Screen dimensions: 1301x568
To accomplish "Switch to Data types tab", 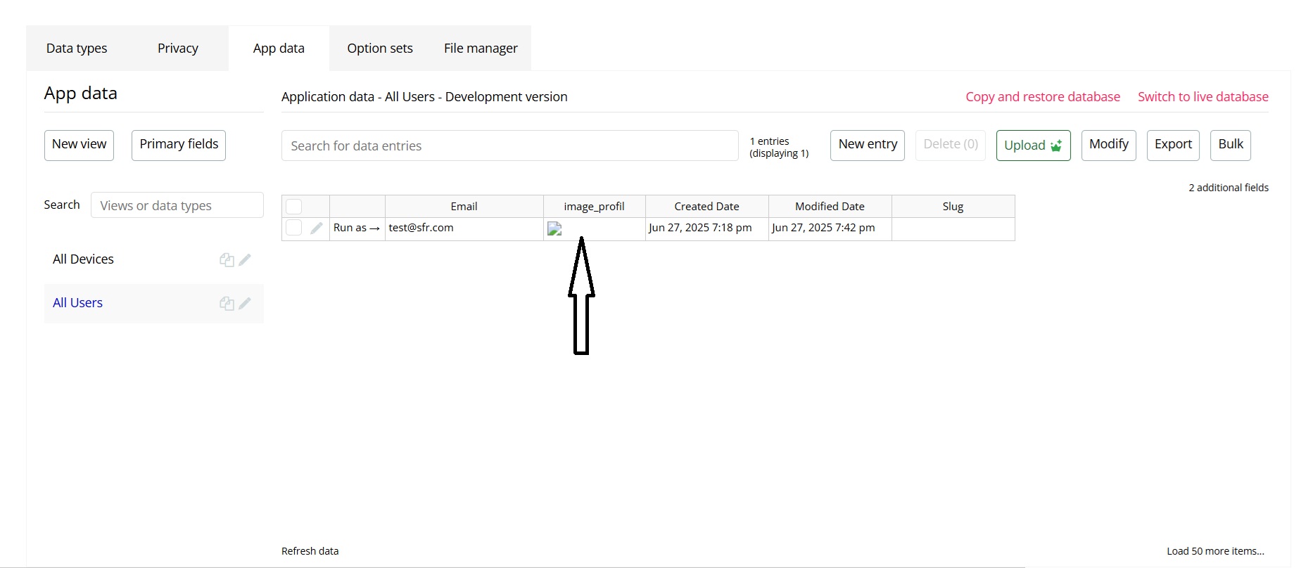I will click(77, 49).
